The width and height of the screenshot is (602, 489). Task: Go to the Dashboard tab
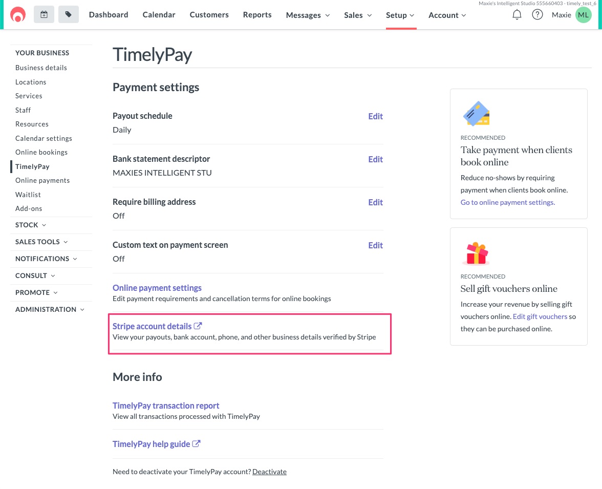(x=109, y=15)
